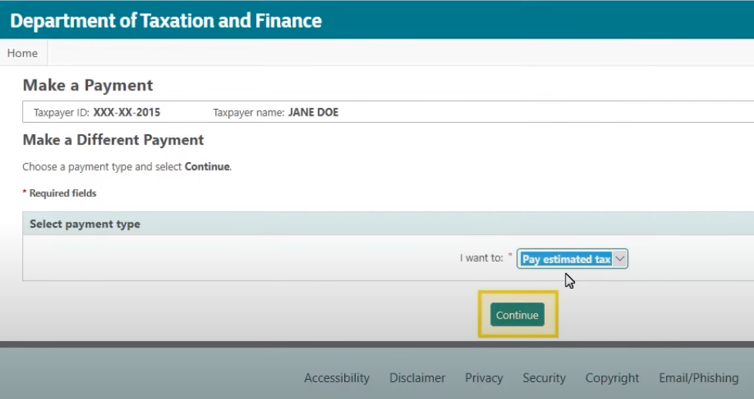Go to the Home tab
Image resolution: width=754 pixels, height=399 pixels.
pyautogui.click(x=22, y=53)
